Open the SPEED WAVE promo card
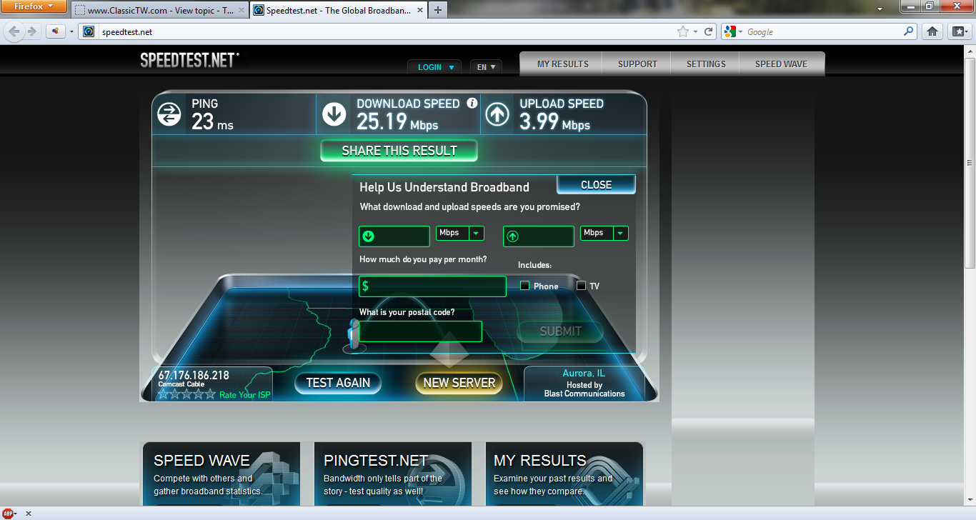 [x=221, y=473]
